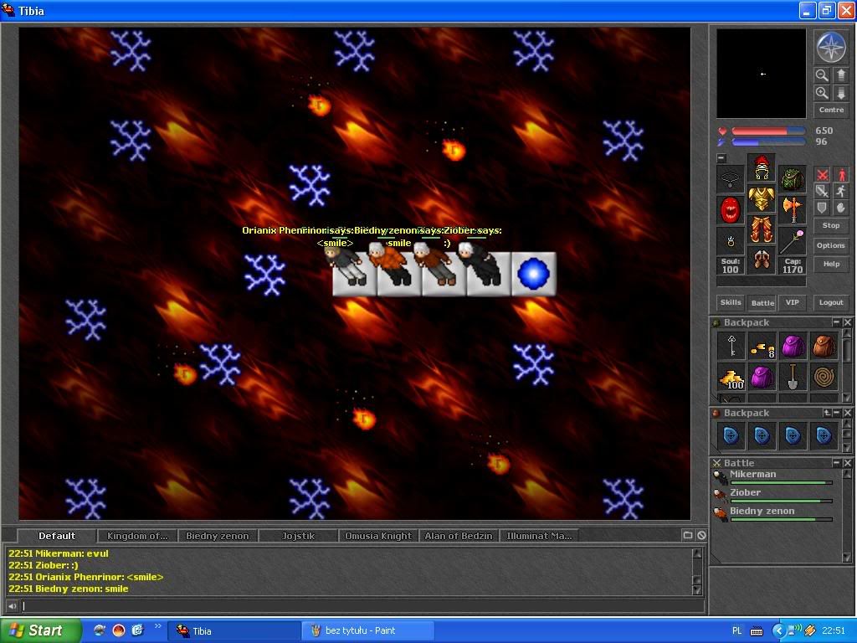Click the red health bar
The image size is (857, 643).
point(768,131)
